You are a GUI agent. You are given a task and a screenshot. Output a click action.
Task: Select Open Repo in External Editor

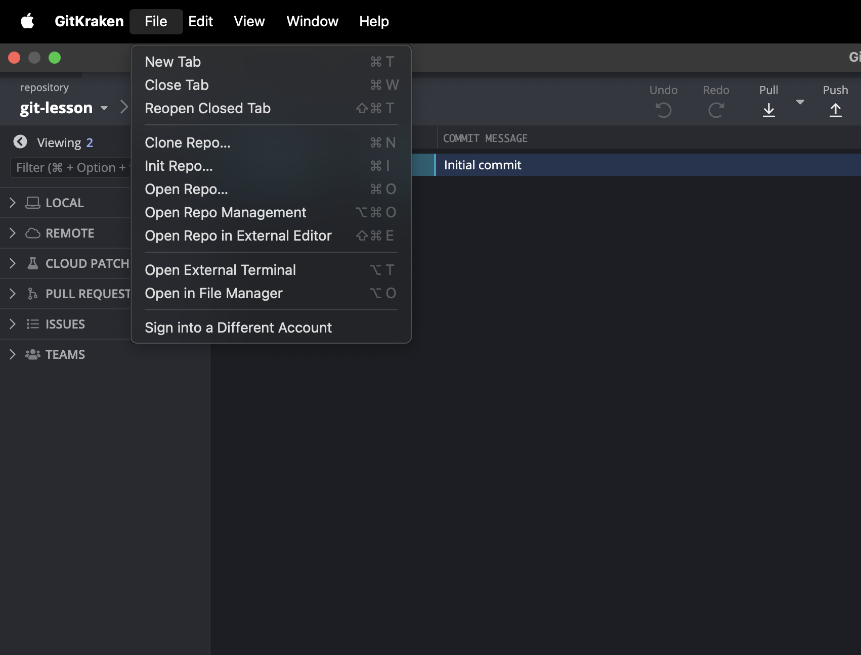238,236
